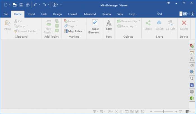Click the ribbon search binoculars icon

pyautogui.click(x=185, y=14)
